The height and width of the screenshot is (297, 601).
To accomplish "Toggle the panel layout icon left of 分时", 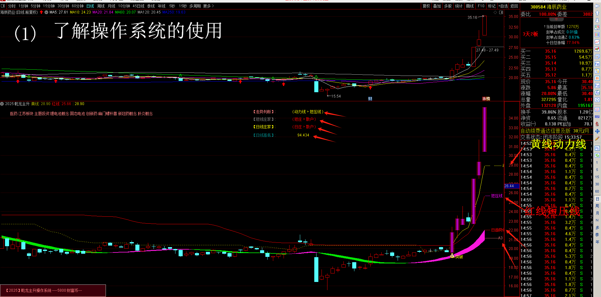I will [x=3, y=6].
